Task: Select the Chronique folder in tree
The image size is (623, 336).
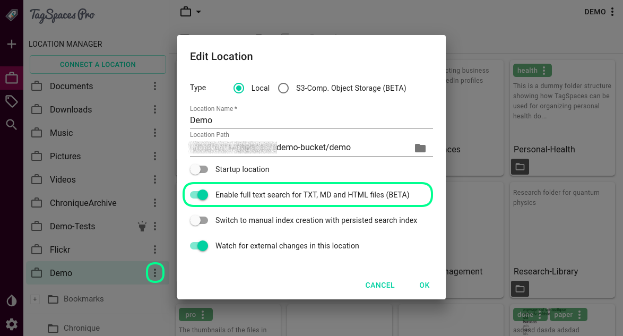Action: [82, 328]
